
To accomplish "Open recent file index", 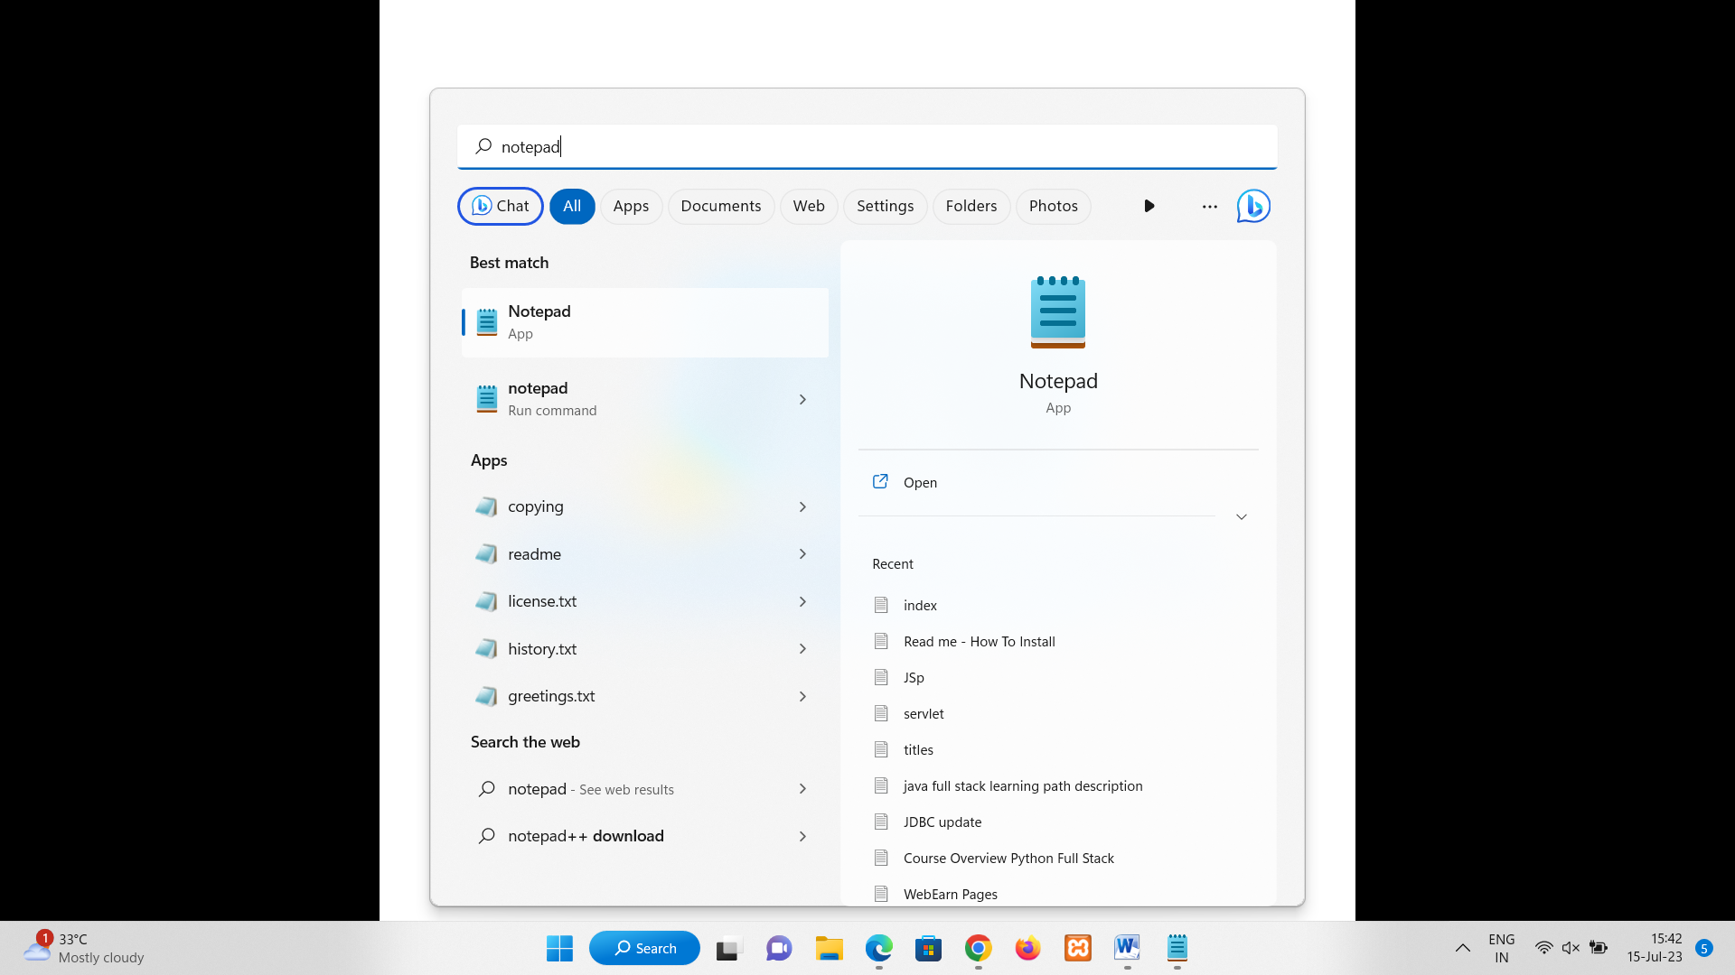I will (920, 605).
